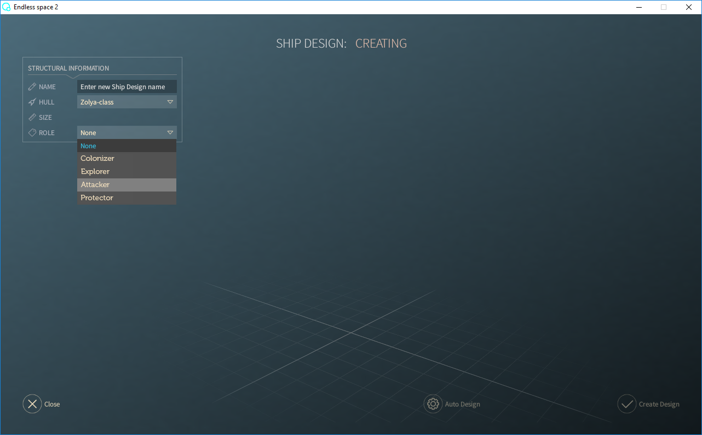The image size is (702, 435).
Task: Collapse the Role dropdown showing None
Action: click(x=126, y=132)
